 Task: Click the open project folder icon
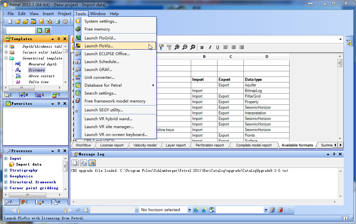pyautogui.click(x=18, y=22)
